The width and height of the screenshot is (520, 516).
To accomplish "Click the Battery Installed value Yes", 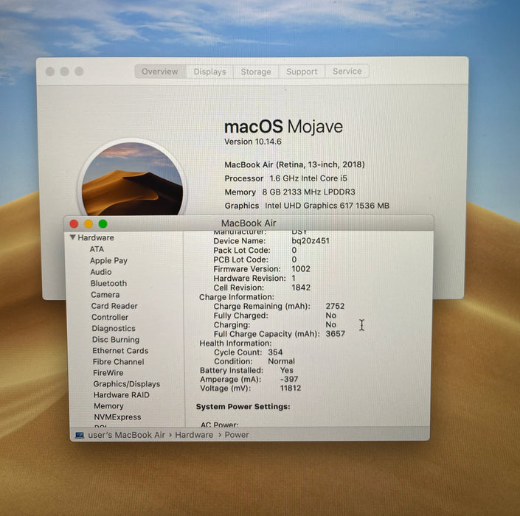I will 286,370.
